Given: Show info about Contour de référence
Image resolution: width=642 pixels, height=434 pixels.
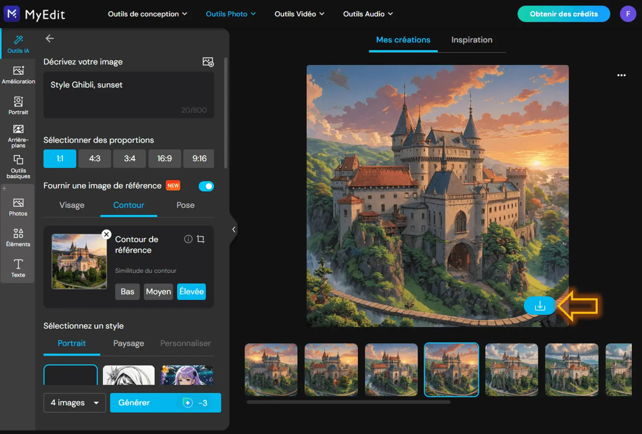Looking at the screenshot, I should (188, 239).
